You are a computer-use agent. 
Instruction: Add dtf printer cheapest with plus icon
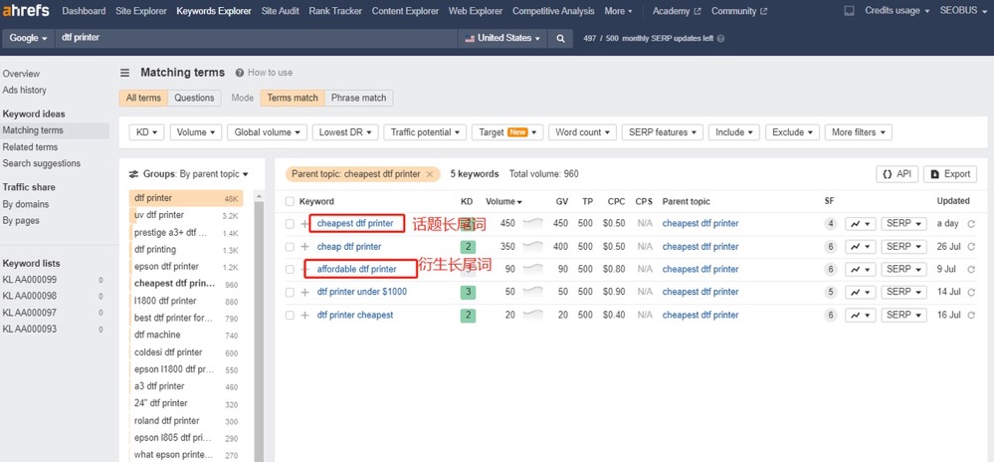click(x=304, y=316)
